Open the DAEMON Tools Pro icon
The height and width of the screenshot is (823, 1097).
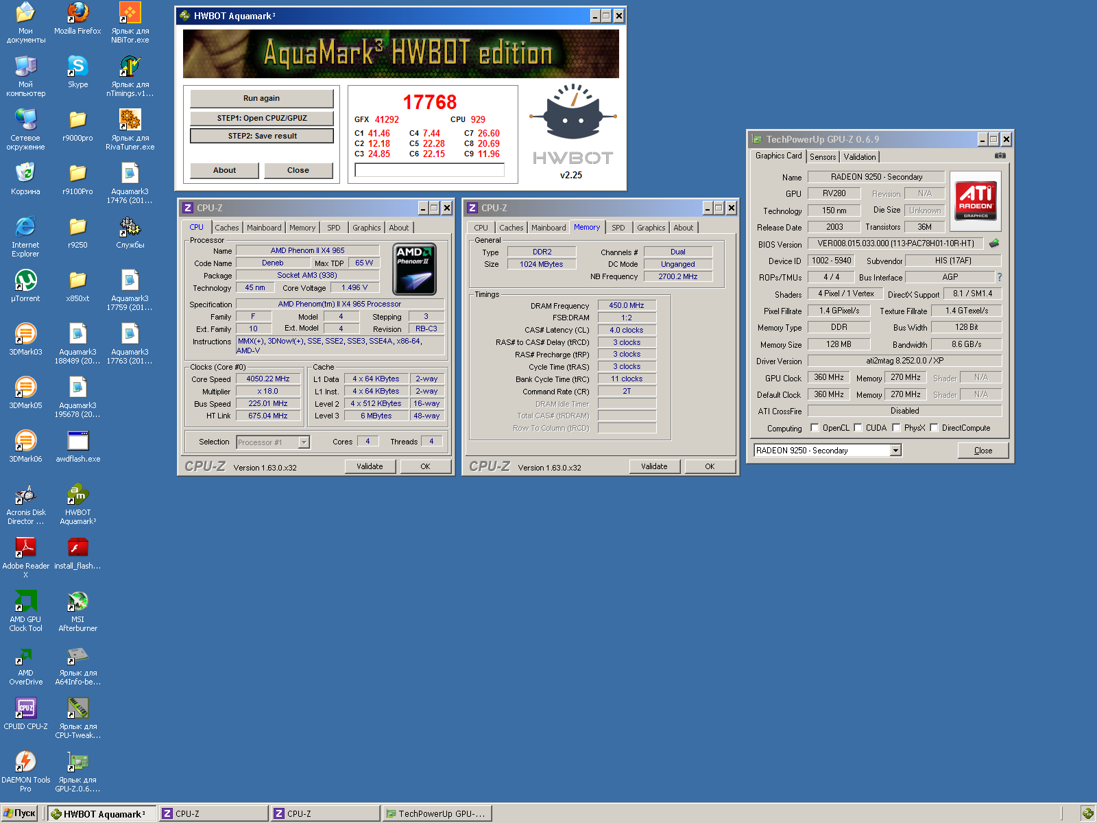(x=25, y=772)
